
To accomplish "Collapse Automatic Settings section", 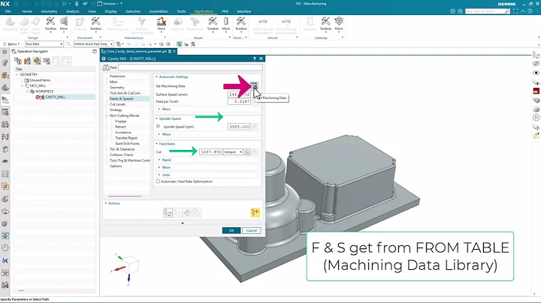I will pos(156,76).
